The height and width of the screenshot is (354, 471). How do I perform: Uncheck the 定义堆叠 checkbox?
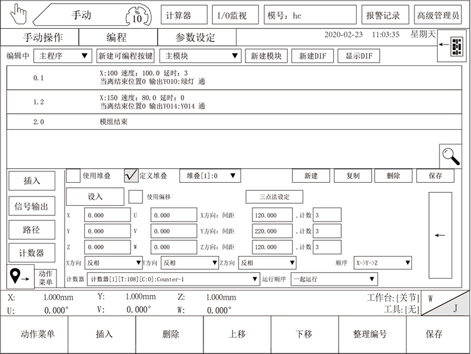131,176
